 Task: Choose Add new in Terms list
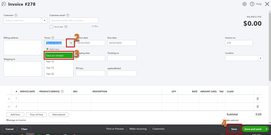59,49
